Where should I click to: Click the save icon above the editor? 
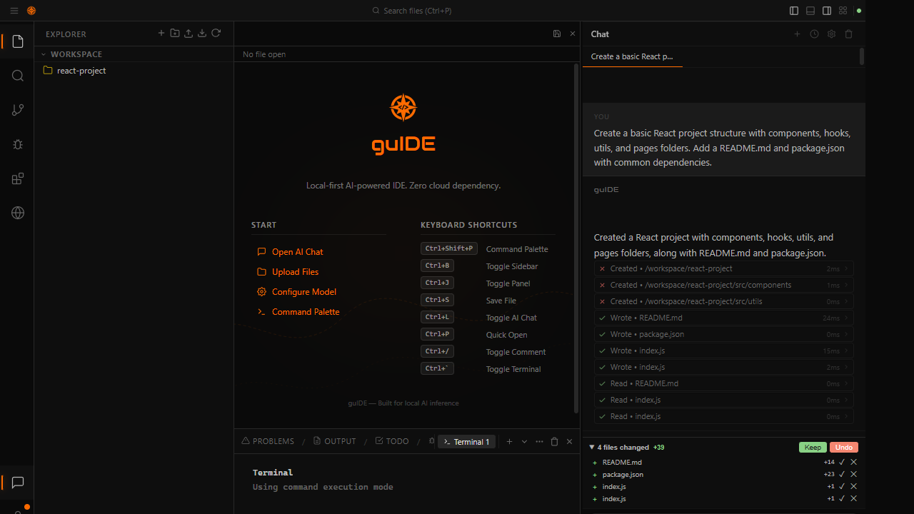click(x=557, y=34)
